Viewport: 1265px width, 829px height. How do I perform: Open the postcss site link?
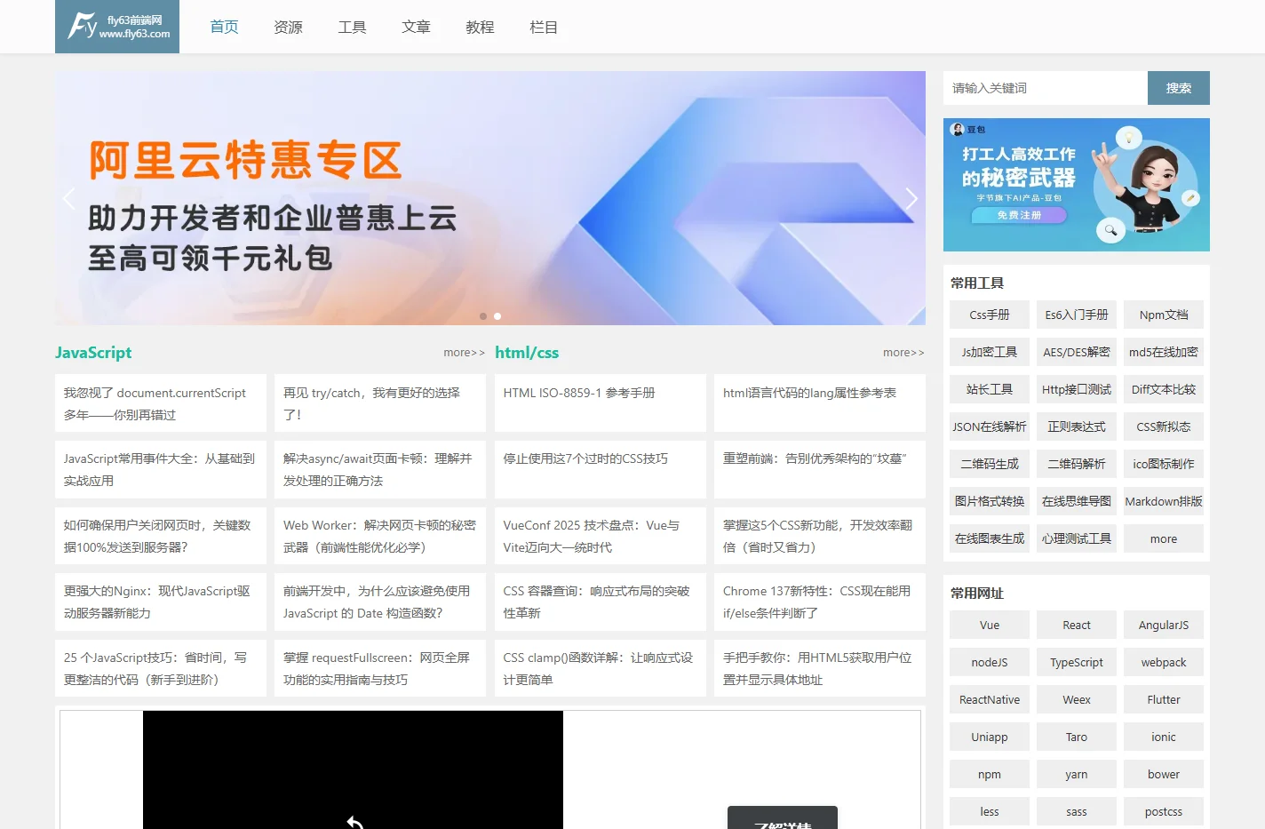(x=1164, y=811)
